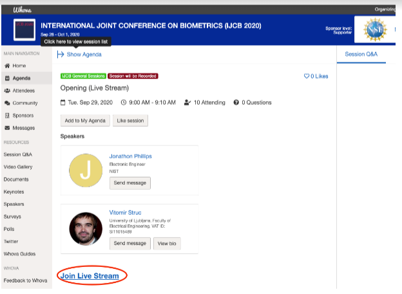Screen dimensions: 402x294
Task: Open Feedback to Whova link
Action: tap(25, 280)
